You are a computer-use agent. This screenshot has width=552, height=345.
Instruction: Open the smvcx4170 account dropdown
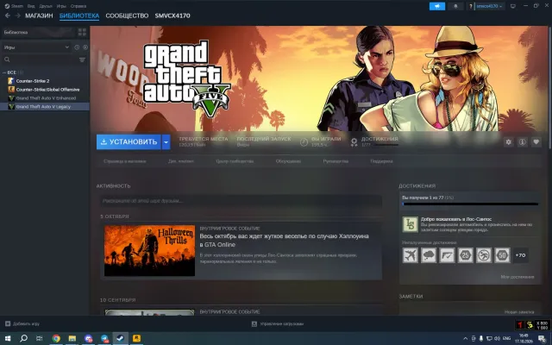tap(489, 6)
